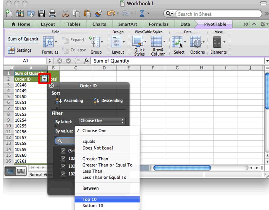Open the Design Layout tool
The image size is (269, 210).
(116, 41)
